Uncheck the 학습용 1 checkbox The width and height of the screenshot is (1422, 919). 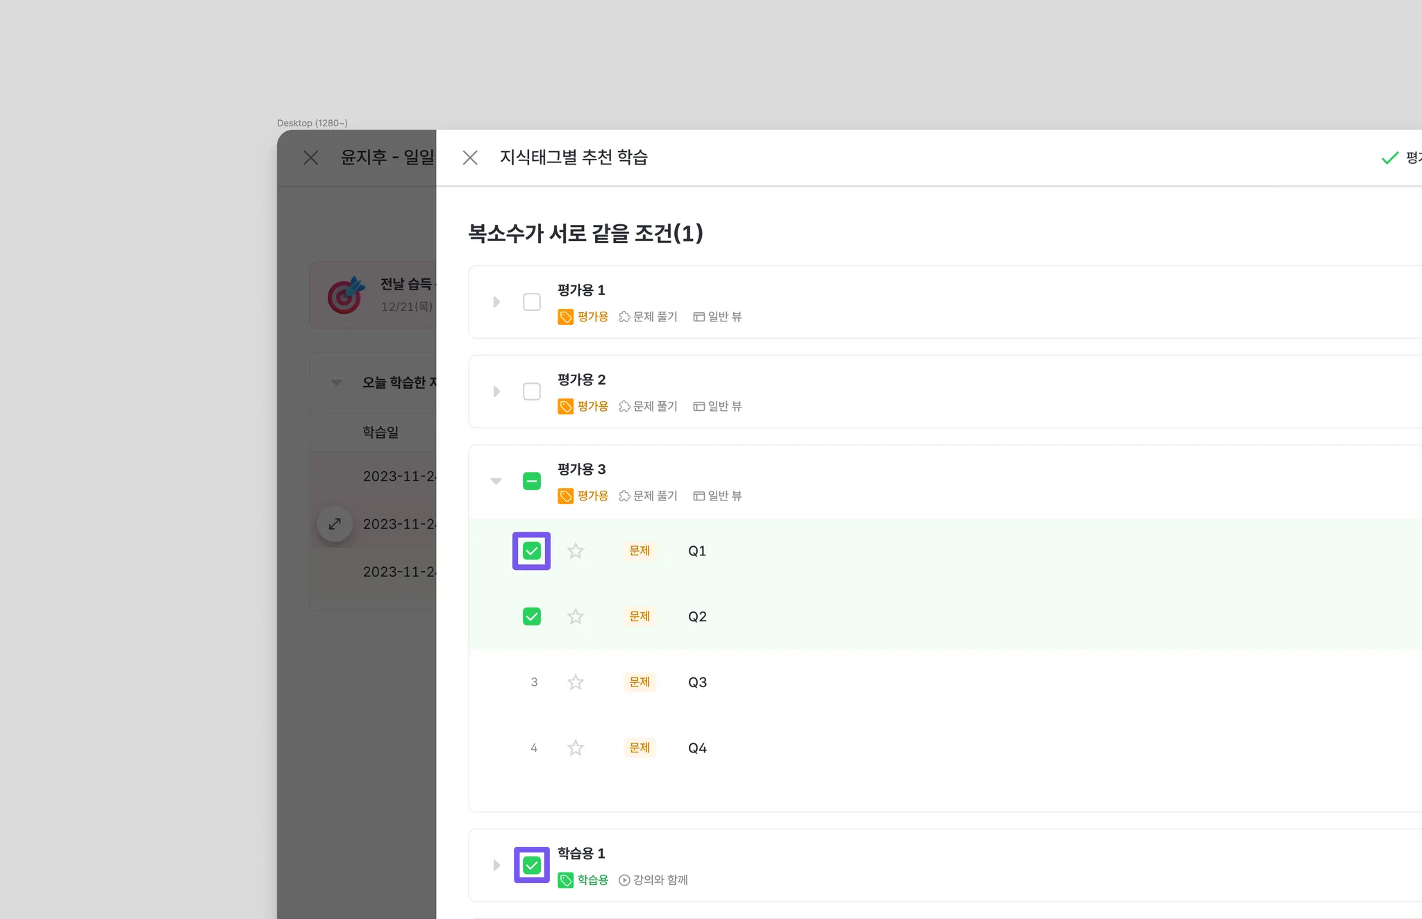pos(532,865)
